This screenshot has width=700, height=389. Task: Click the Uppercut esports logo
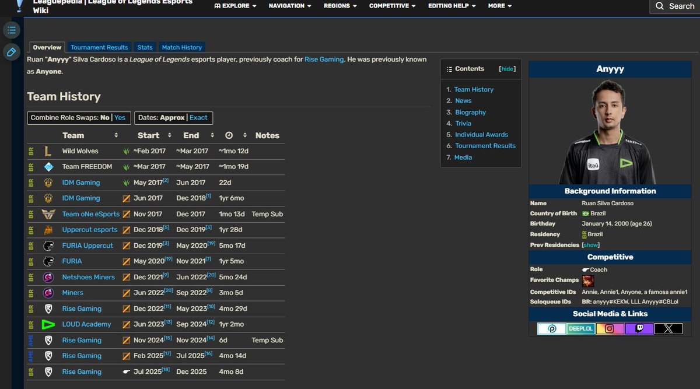tap(48, 230)
